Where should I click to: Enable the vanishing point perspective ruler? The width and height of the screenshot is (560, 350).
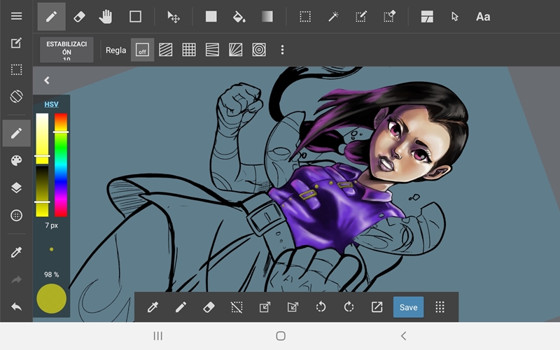213,50
